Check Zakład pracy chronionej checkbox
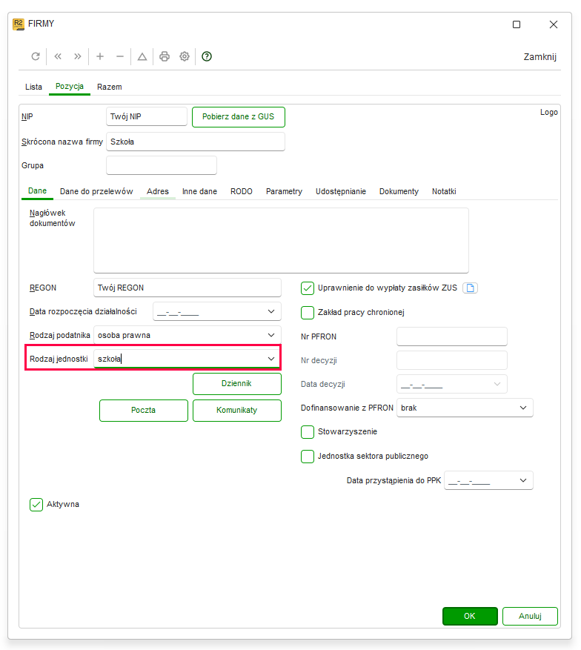 tap(308, 313)
